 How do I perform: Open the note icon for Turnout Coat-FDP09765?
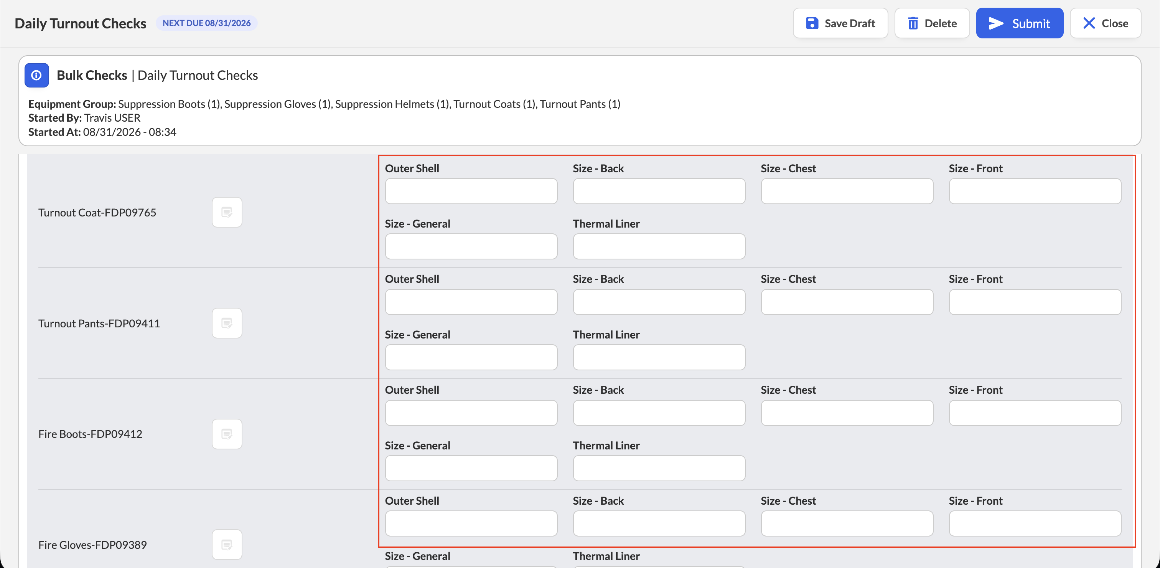click(x=227, y=212)
